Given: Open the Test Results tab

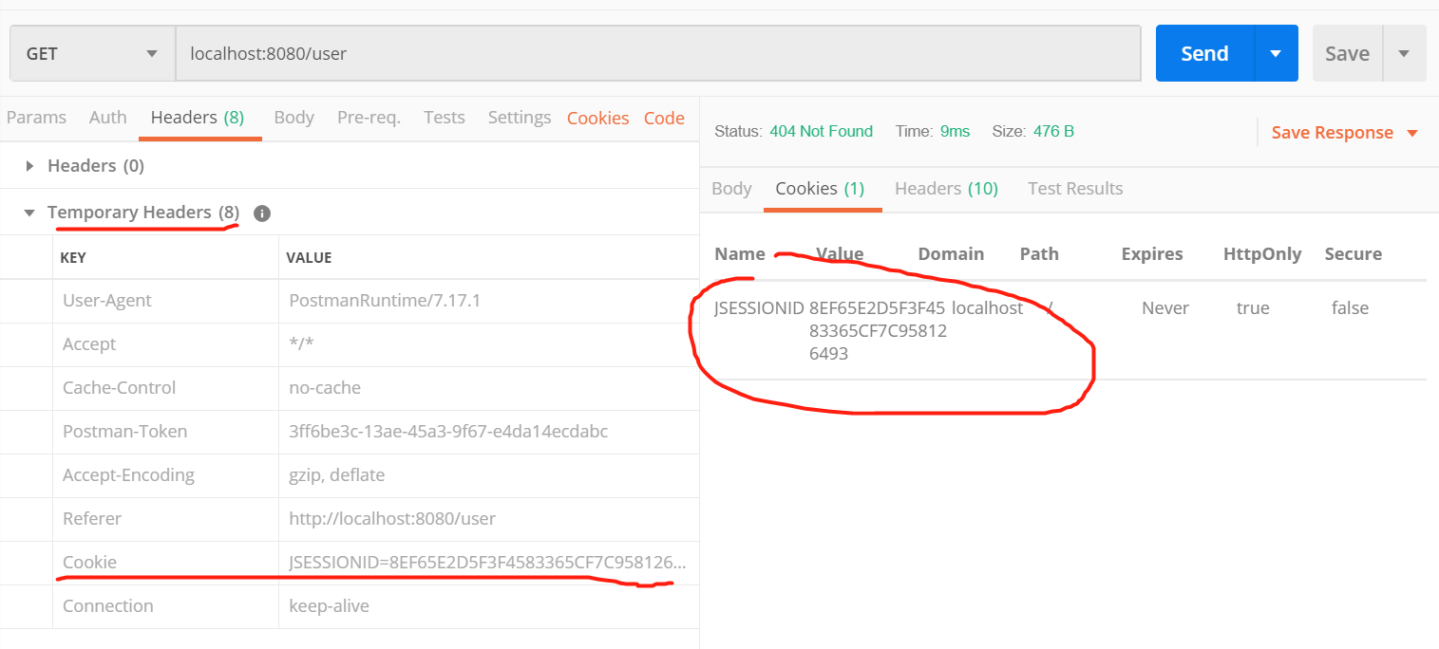Looking at the screenshot, I should [x=1075, y=189].
